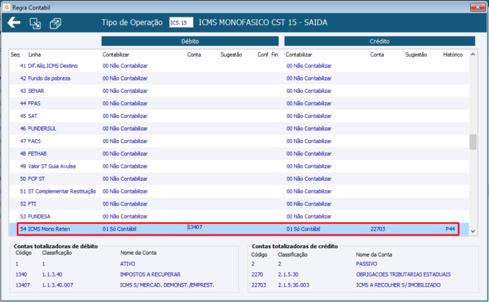The height and width of the screenshot is (302, 489).
Task: Click debit code 1340 in totalizers
Action: point(21,275)
